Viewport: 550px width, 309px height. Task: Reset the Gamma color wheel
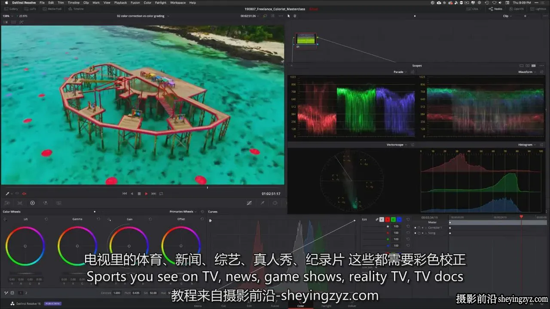(98, 219)
